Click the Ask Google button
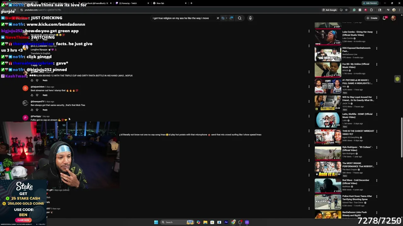 tap(329, 10)
